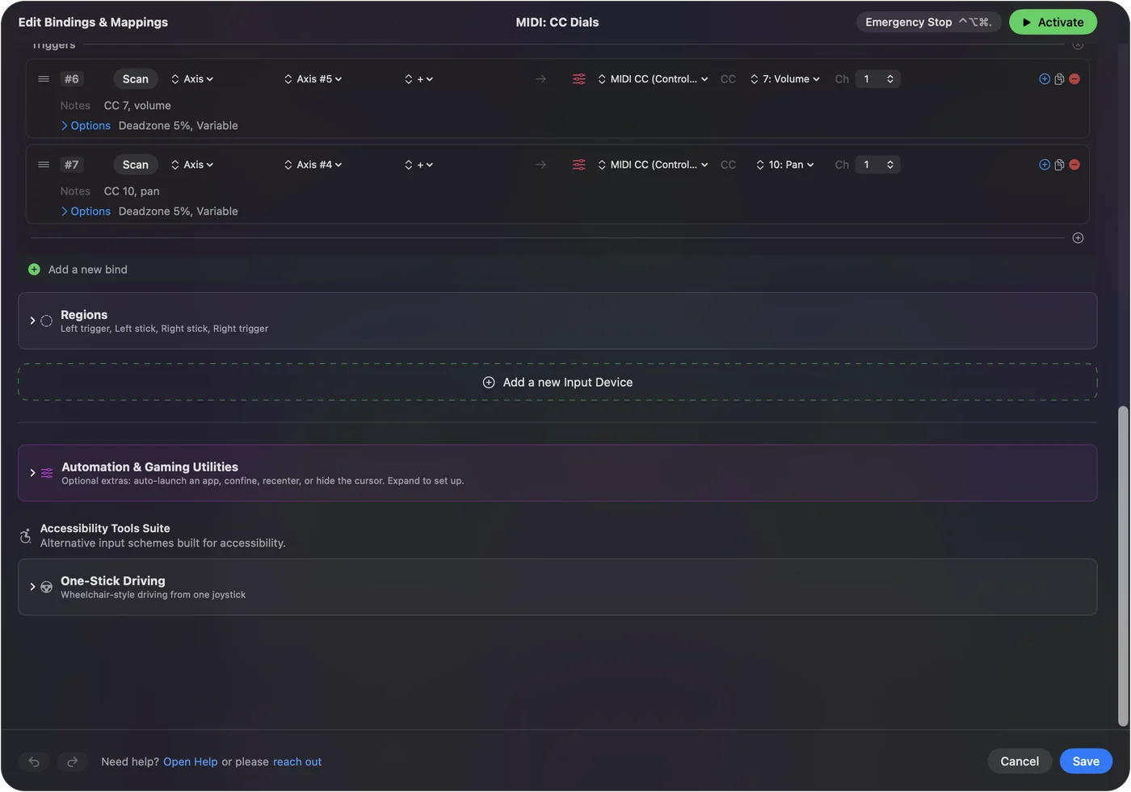Delete bind #7 using the red minus icon

(1074, 165)
